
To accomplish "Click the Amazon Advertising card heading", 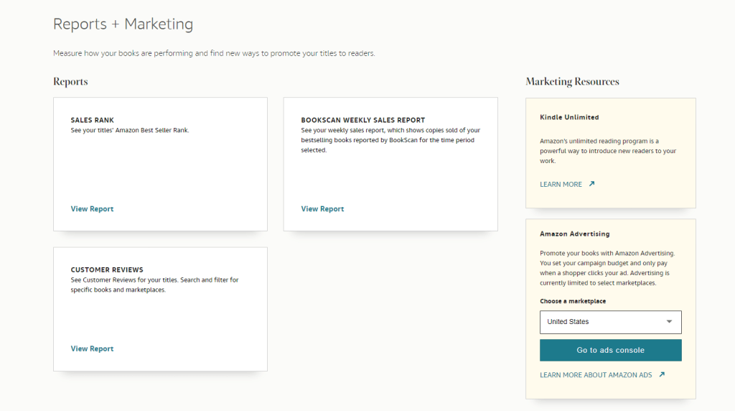I will [575, 234].
